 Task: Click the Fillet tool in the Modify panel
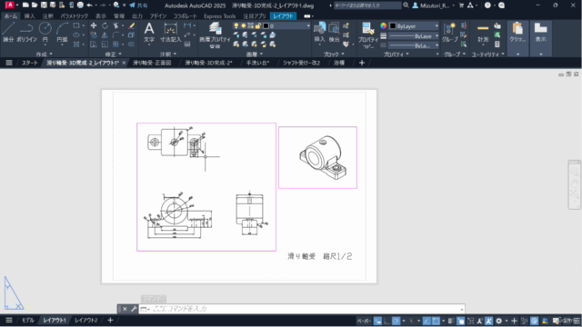[116, 35]
